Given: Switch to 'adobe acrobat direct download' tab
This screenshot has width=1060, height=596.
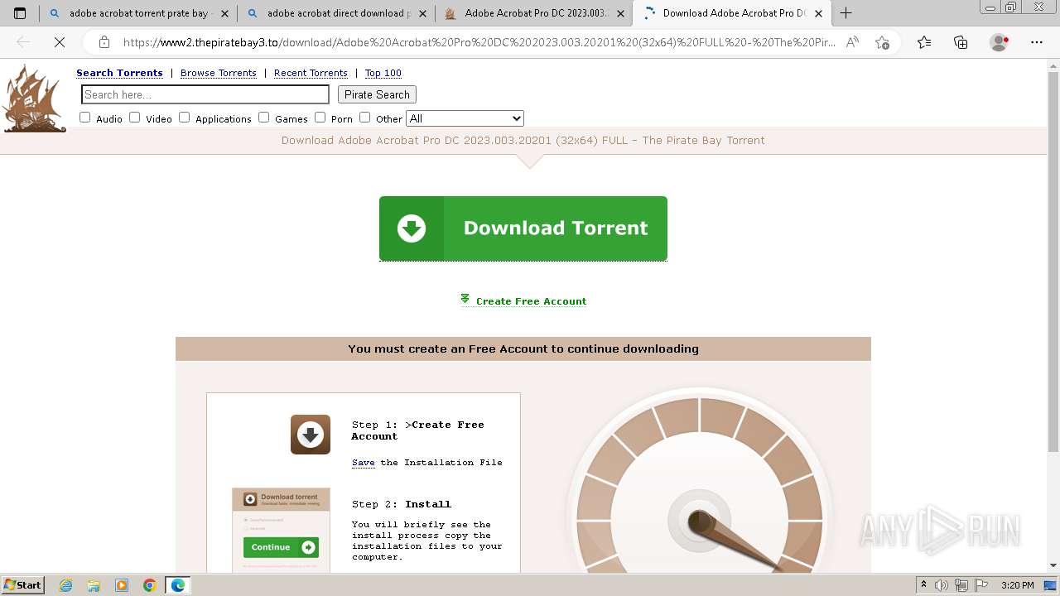Looking at the screenshot, I should click(336, 13).
